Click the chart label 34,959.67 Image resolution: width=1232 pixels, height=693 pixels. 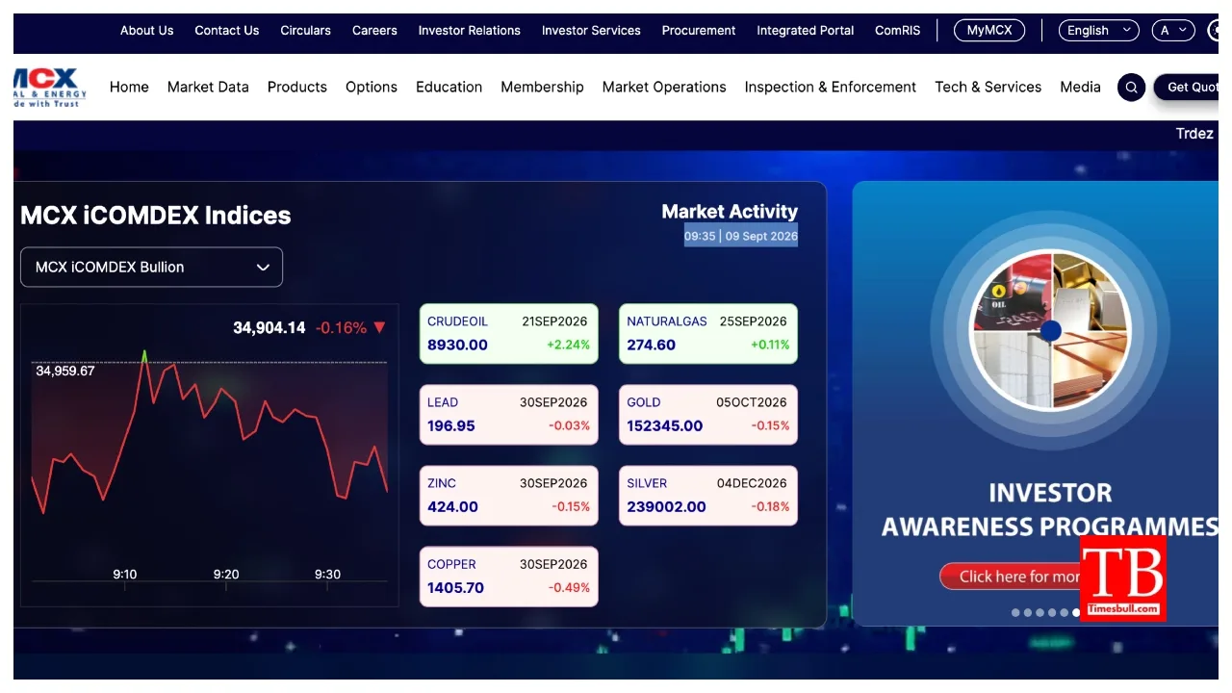click(x=65, y=371)
